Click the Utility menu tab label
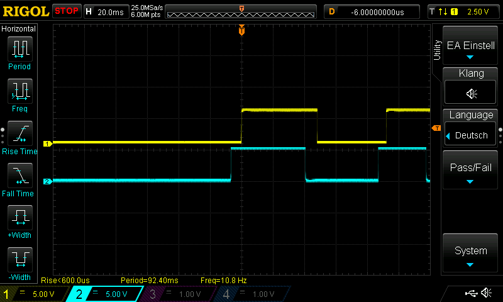The image size is (503, 302). click(x=436, y=50)
